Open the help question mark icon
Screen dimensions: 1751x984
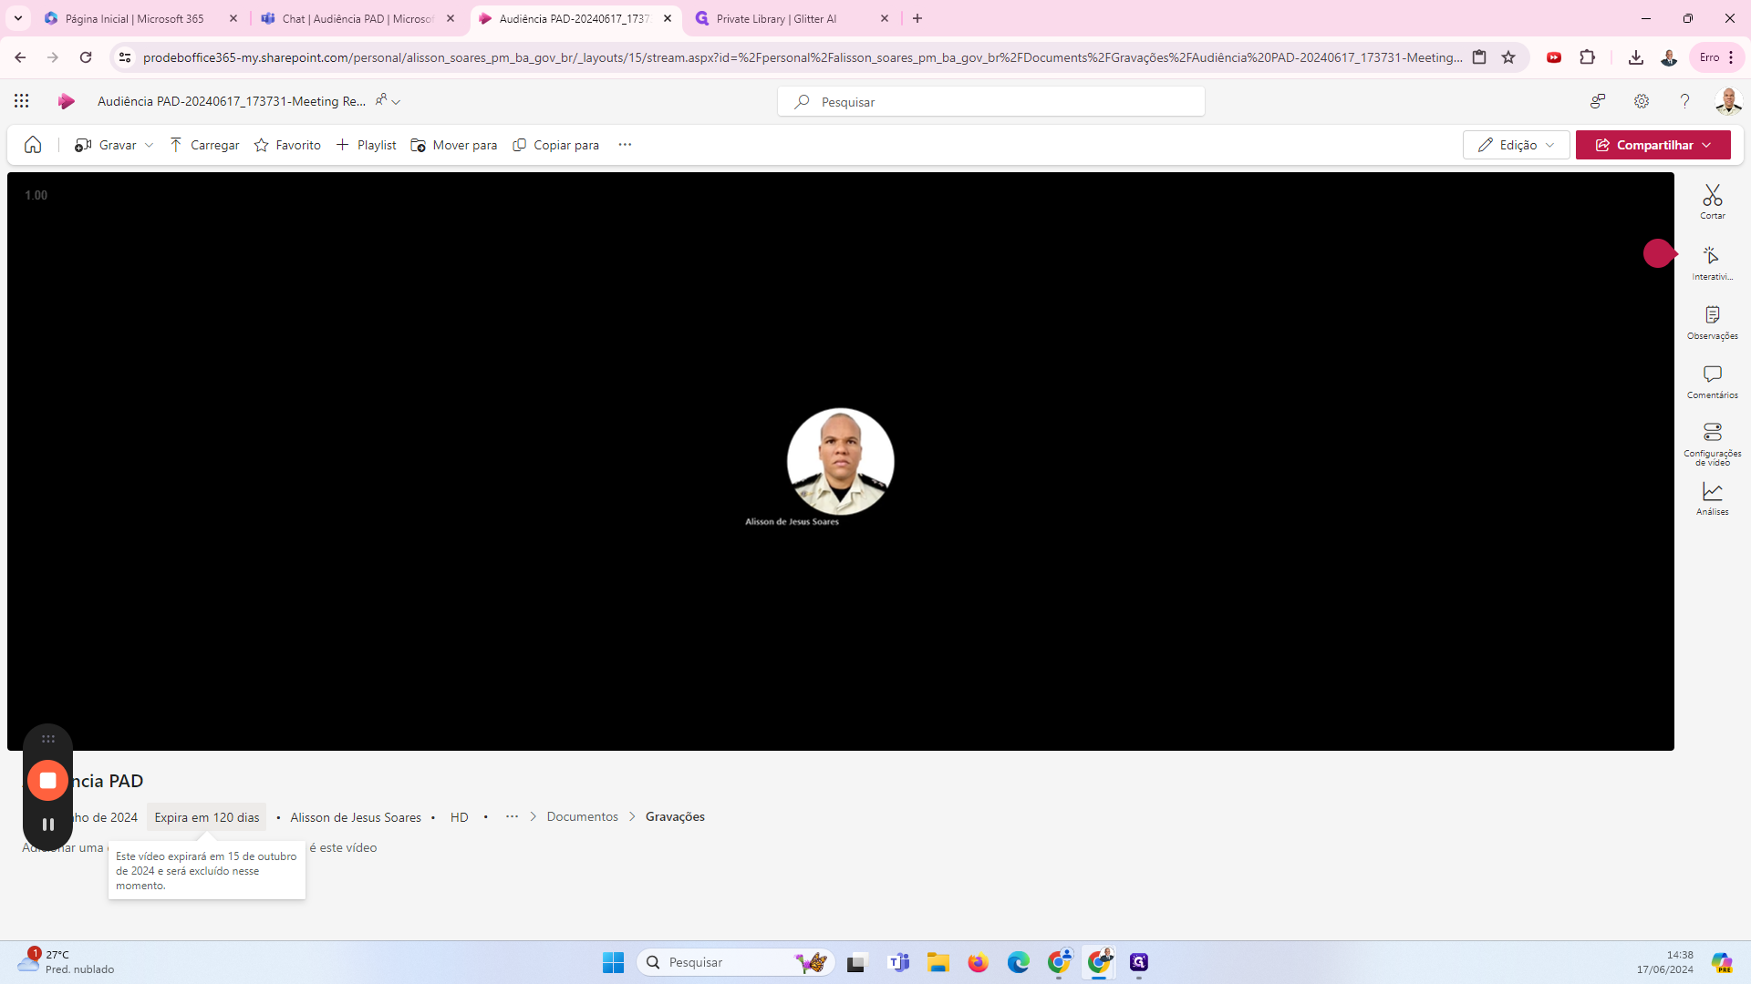tap(1684, 101)
